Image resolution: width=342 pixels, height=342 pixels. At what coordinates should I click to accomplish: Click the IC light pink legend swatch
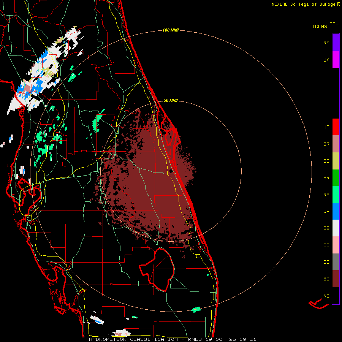coord(336,245)
